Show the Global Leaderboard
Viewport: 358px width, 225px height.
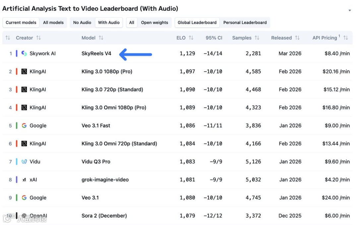pos(197,23)
